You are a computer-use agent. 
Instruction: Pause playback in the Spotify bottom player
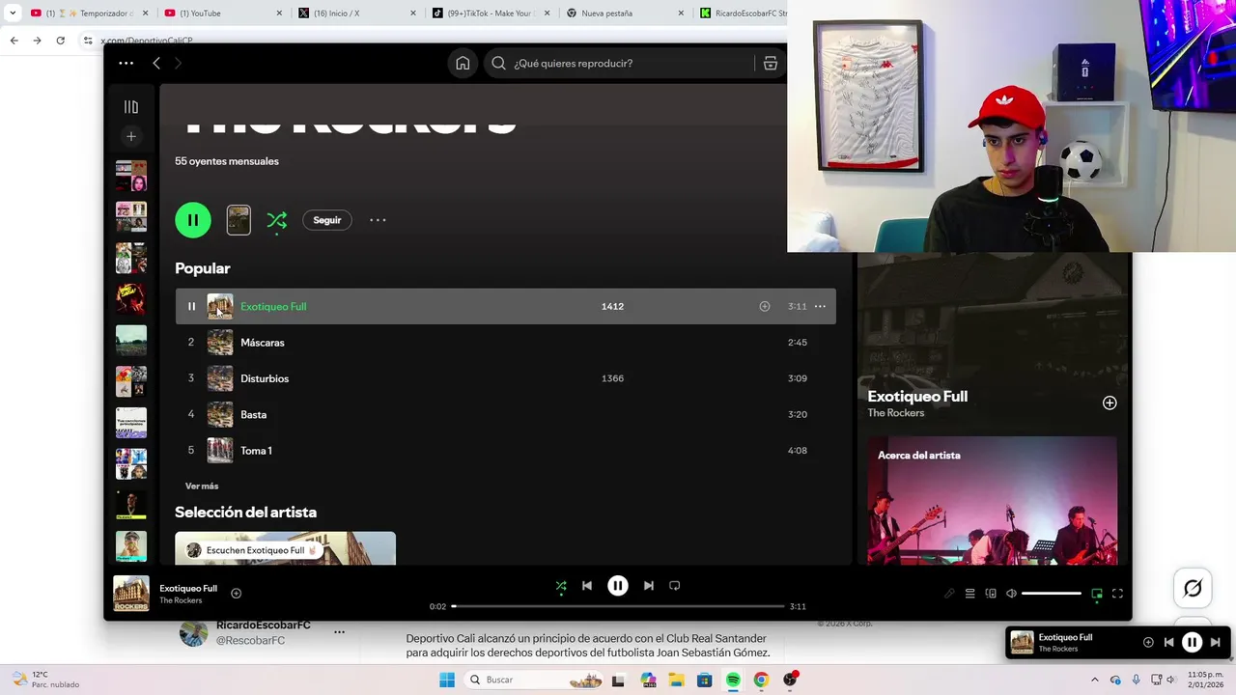(x=618, y=586)
